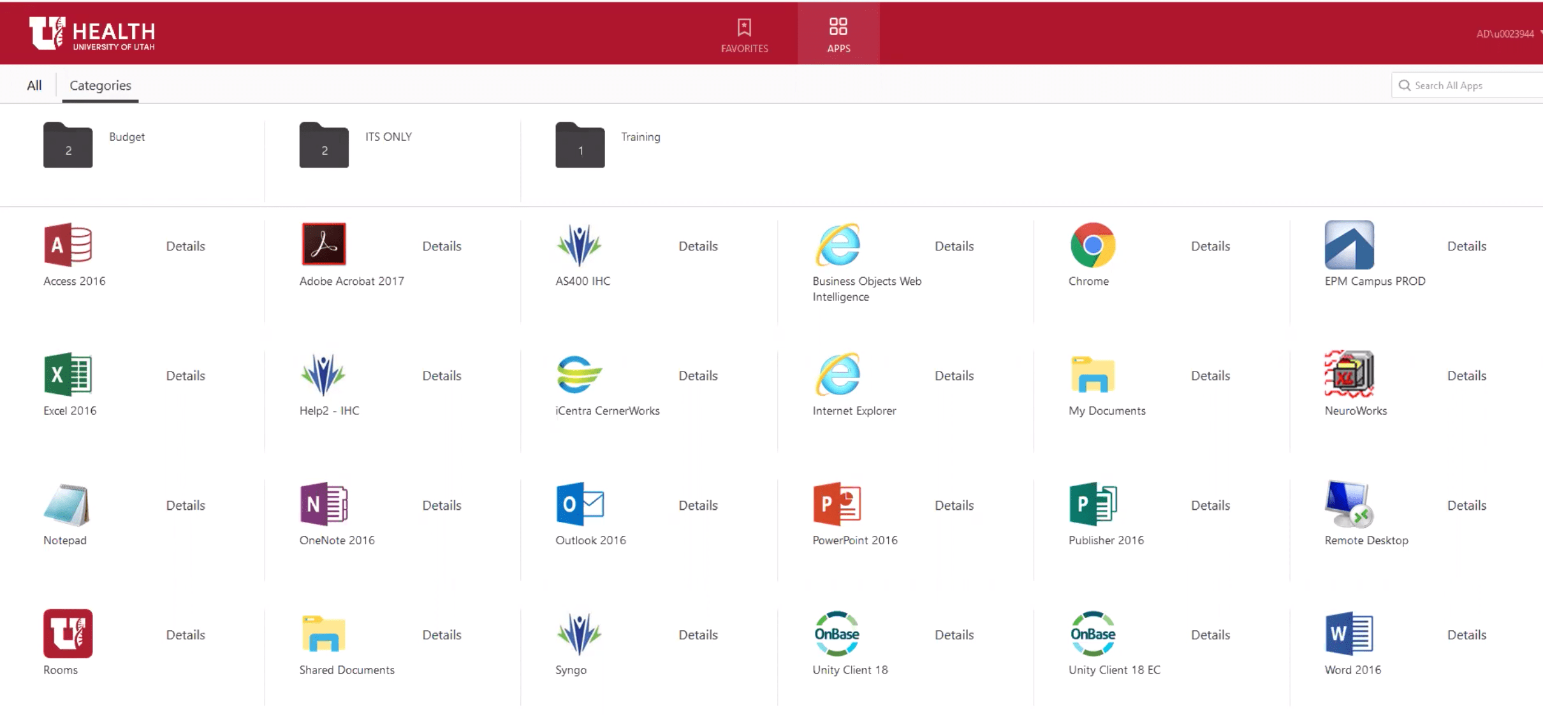Open the Outlook 2016 icon

[x=580, y=504]
